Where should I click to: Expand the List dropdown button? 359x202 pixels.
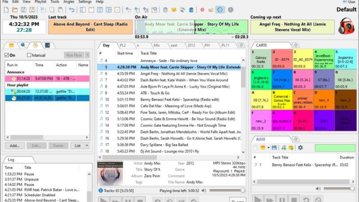pyautogui.click(x=80, y=145)
